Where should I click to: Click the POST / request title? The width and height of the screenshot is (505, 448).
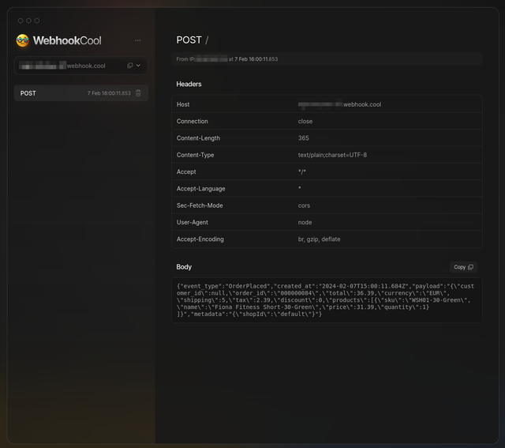tap(193, 40)
